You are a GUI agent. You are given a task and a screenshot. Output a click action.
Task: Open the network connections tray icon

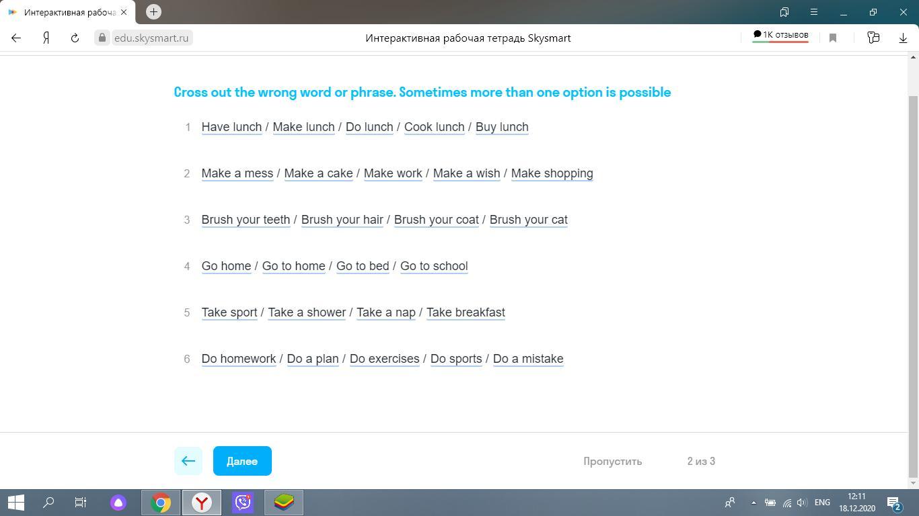(786, 503)
